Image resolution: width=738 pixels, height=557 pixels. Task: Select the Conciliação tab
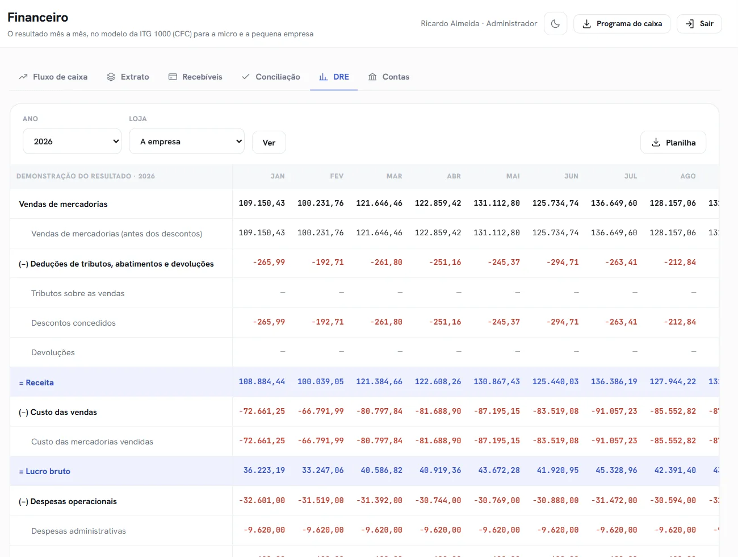(271, 77)
